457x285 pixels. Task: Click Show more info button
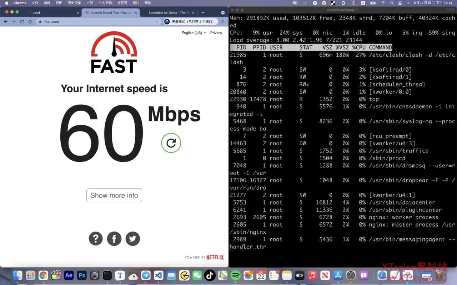pos(114,195)
